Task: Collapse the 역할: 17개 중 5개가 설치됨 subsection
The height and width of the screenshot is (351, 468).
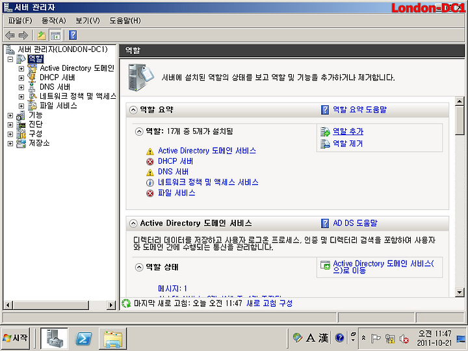Action: pos(139,131)
